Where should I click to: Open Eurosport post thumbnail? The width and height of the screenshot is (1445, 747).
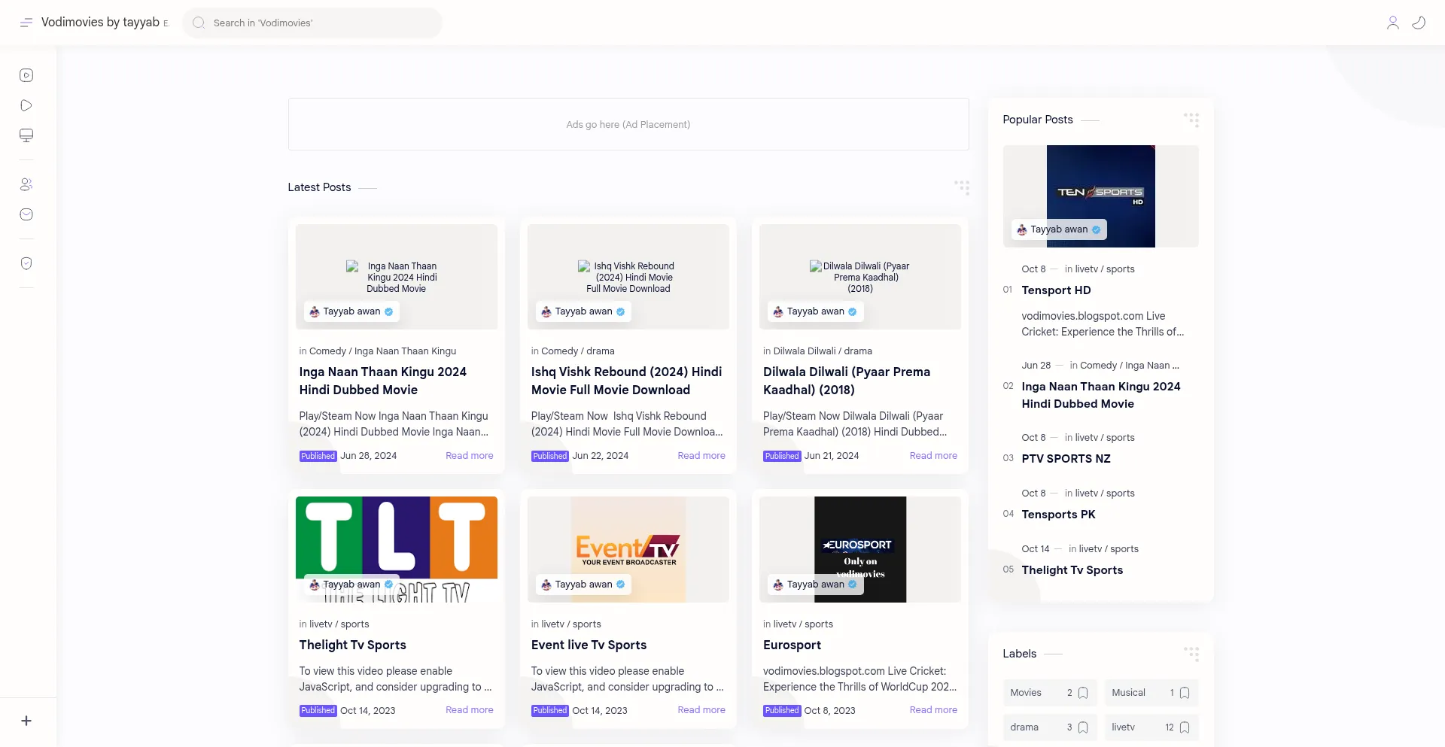click(860, 549)
